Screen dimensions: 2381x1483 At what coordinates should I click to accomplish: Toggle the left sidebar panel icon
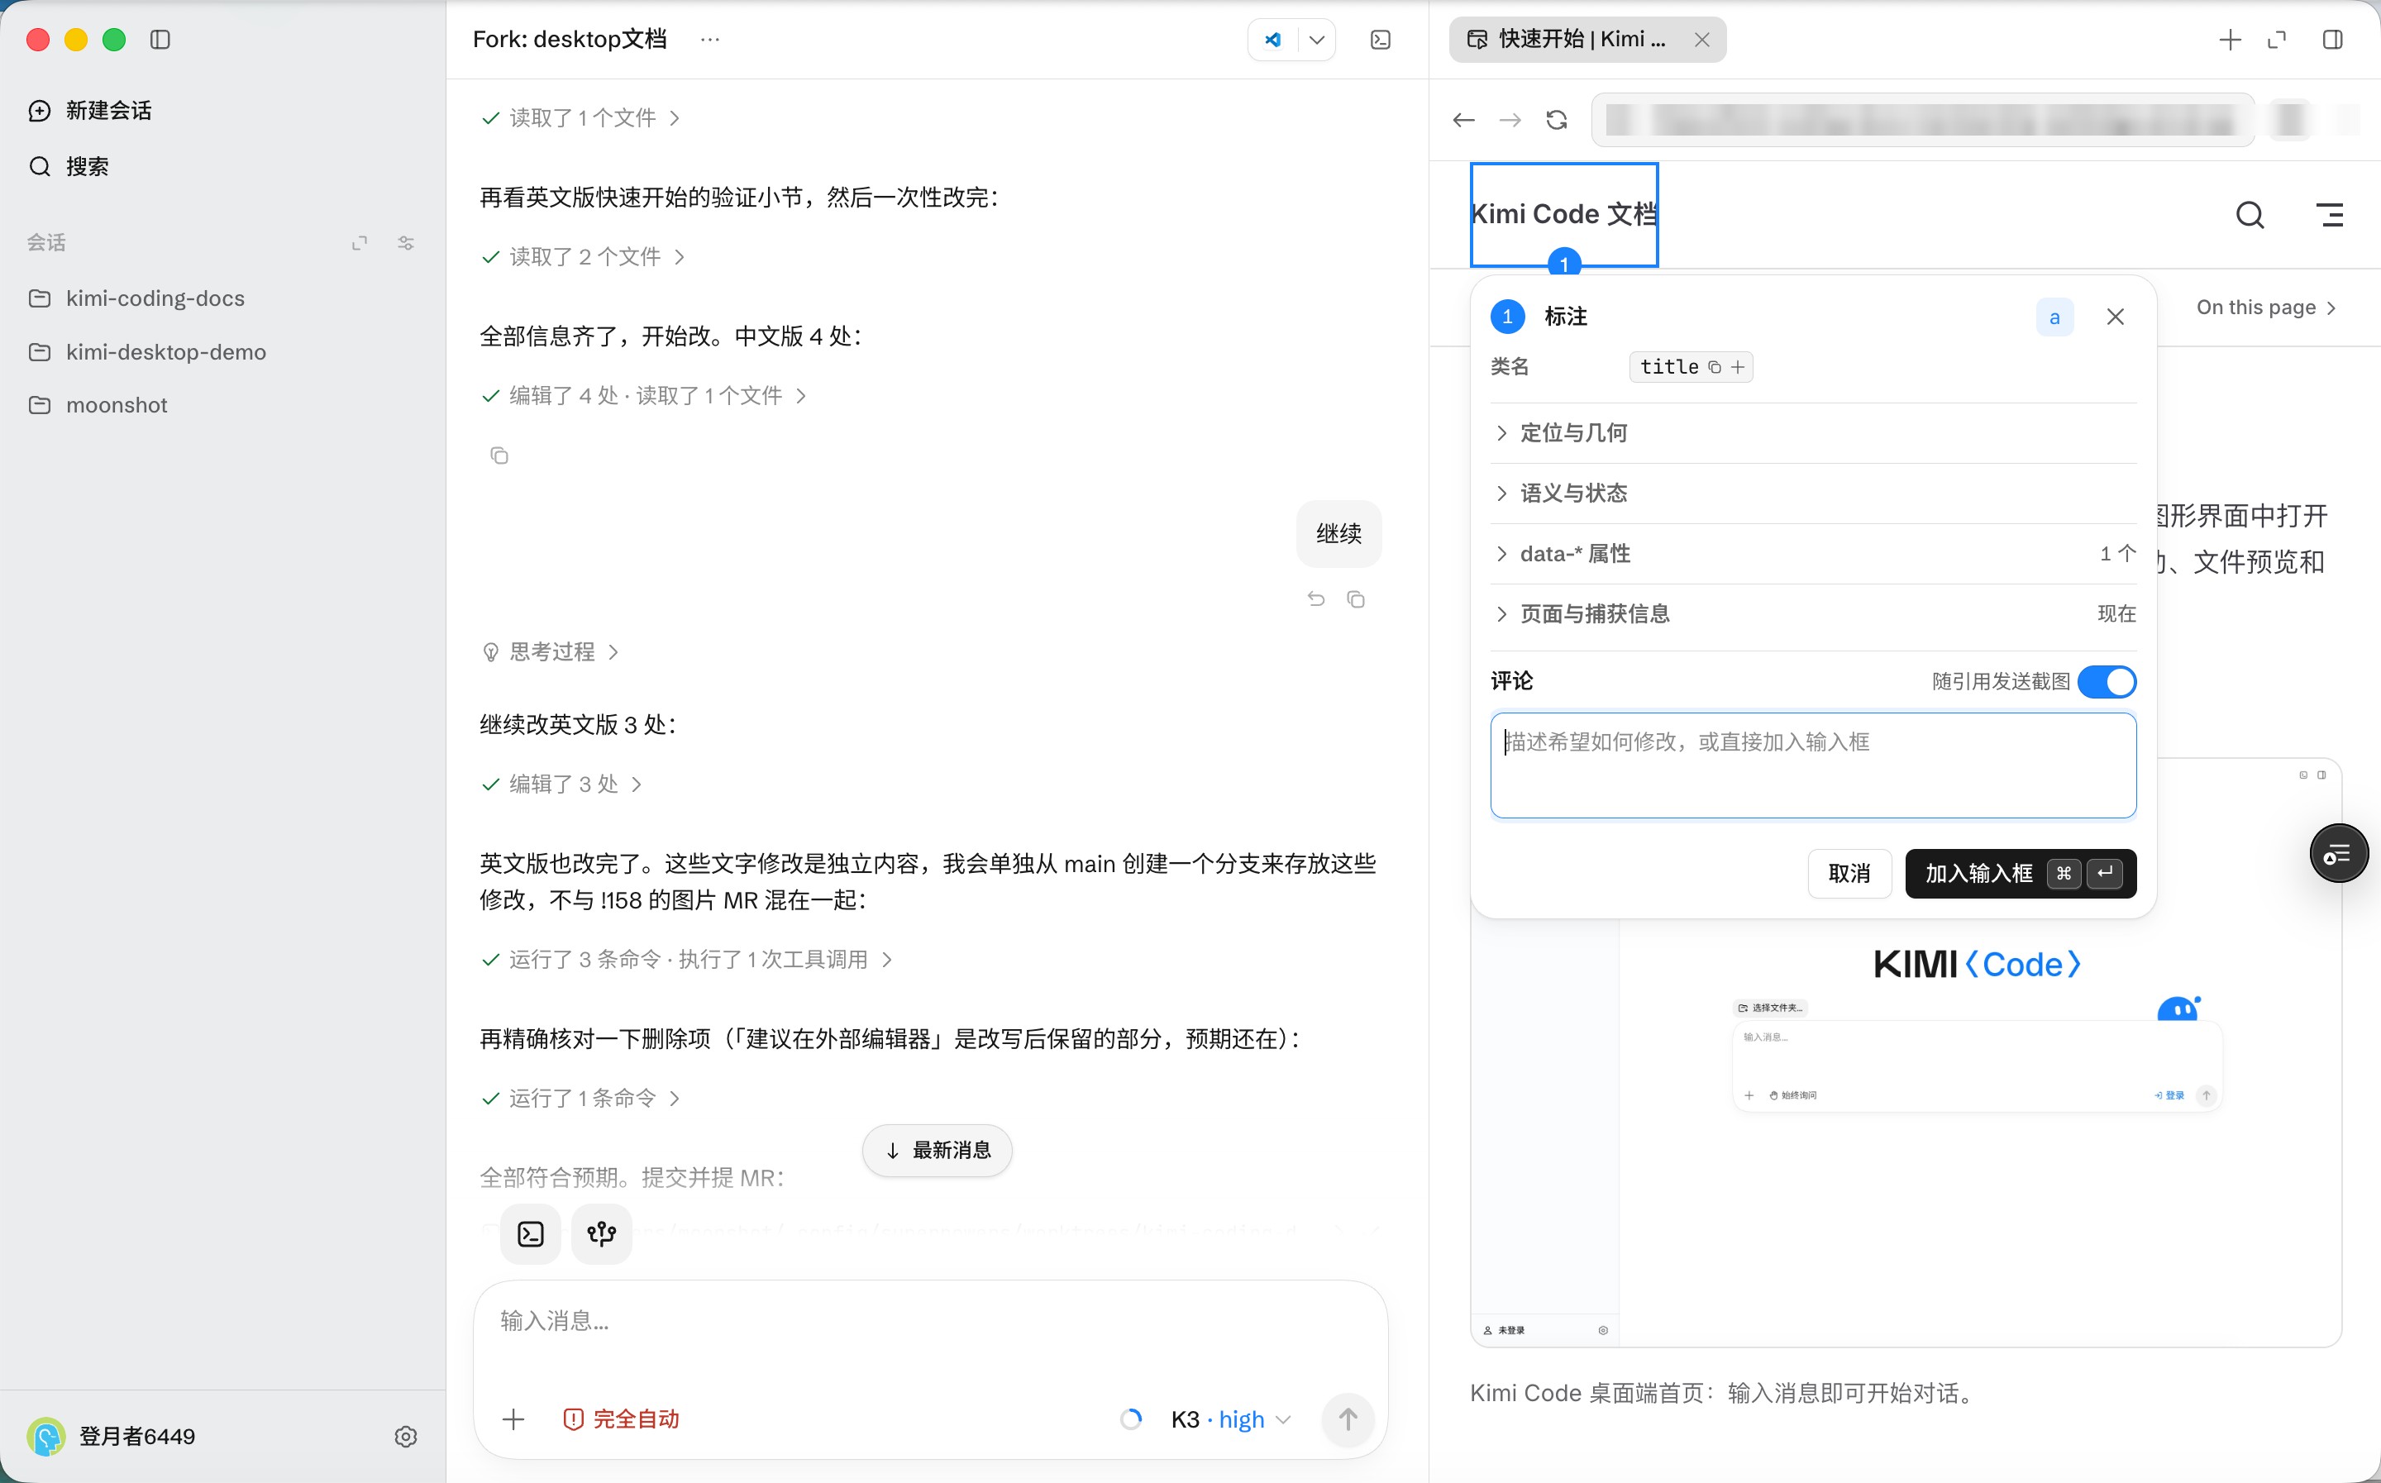pos(160,39)
